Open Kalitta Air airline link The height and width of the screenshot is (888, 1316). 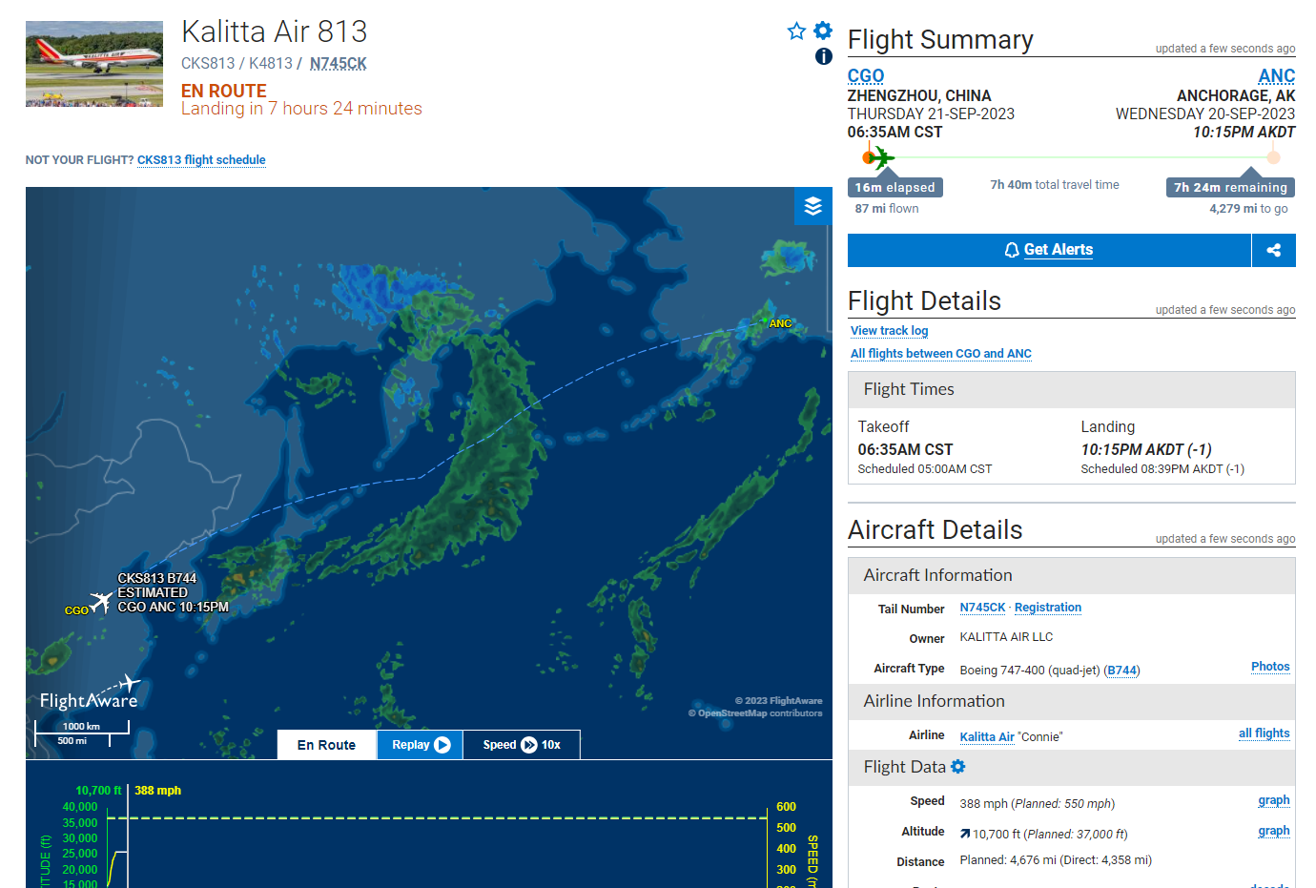point(987,736)
